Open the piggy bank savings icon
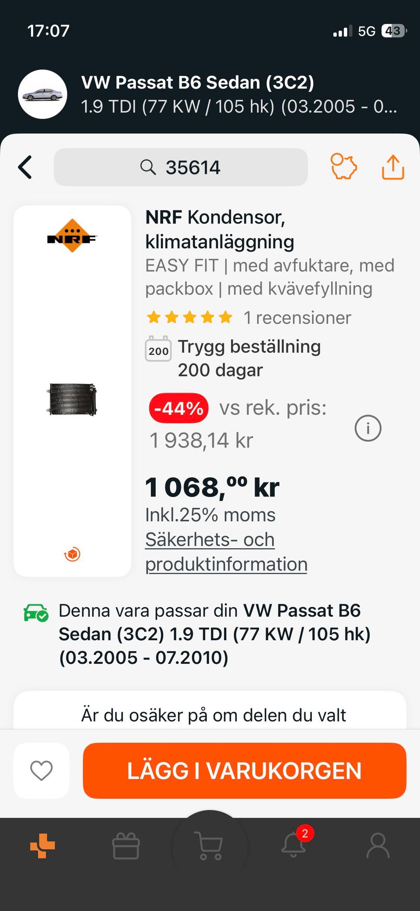The width and height of the screenshot is (420, 911). (x=343, y=167)
